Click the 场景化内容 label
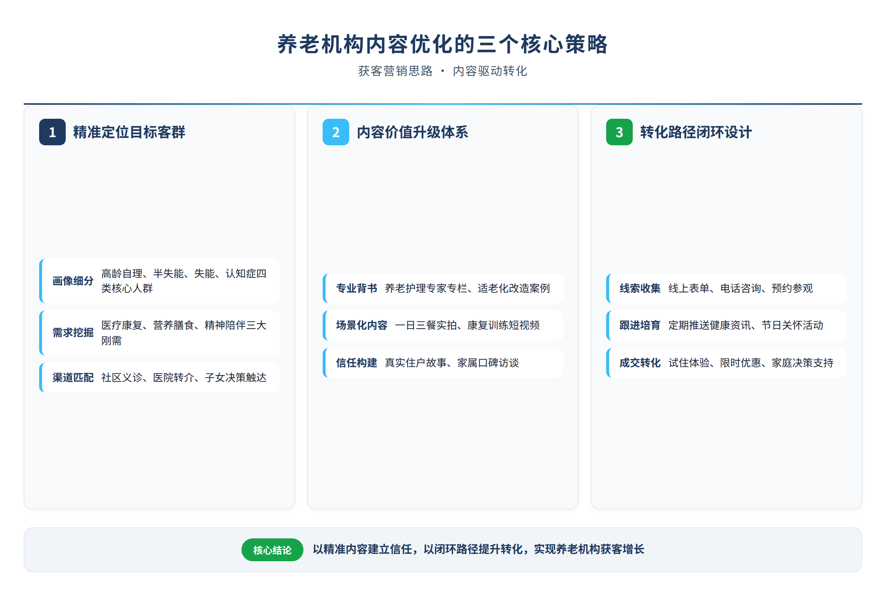Viewport: 886px width, 590px height. (x=362, y=325)
